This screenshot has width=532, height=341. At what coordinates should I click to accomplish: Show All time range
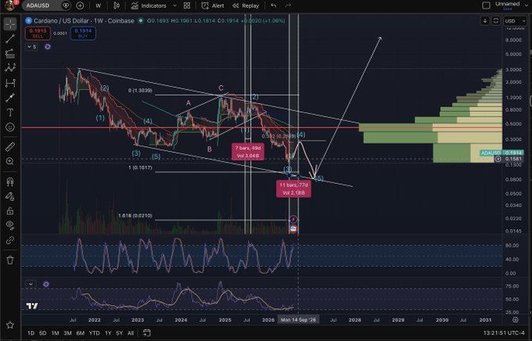(131, 333)
